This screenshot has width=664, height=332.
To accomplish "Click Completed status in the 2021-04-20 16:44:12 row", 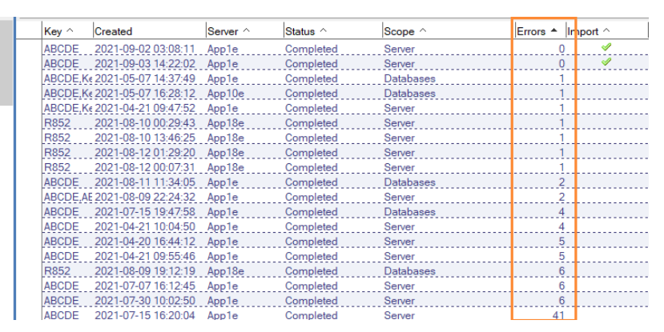I will pyautogui.click(x=311, y=242).
